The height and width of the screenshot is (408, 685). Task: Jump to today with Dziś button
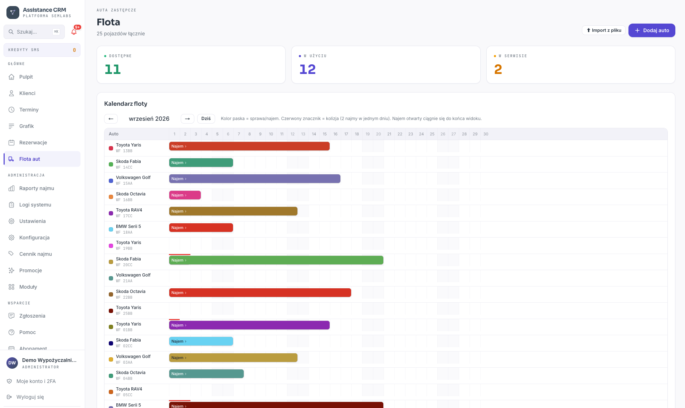point(206,119)
